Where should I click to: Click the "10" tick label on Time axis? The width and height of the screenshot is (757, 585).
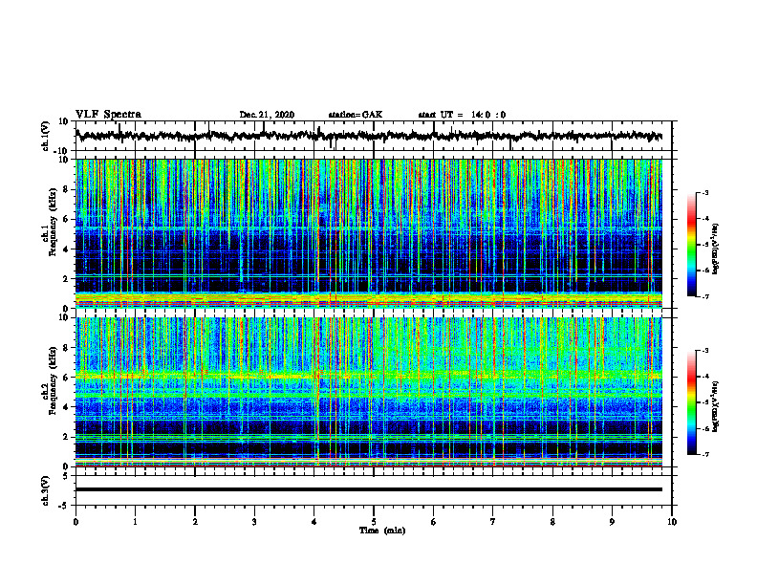(x=672, y=522)
